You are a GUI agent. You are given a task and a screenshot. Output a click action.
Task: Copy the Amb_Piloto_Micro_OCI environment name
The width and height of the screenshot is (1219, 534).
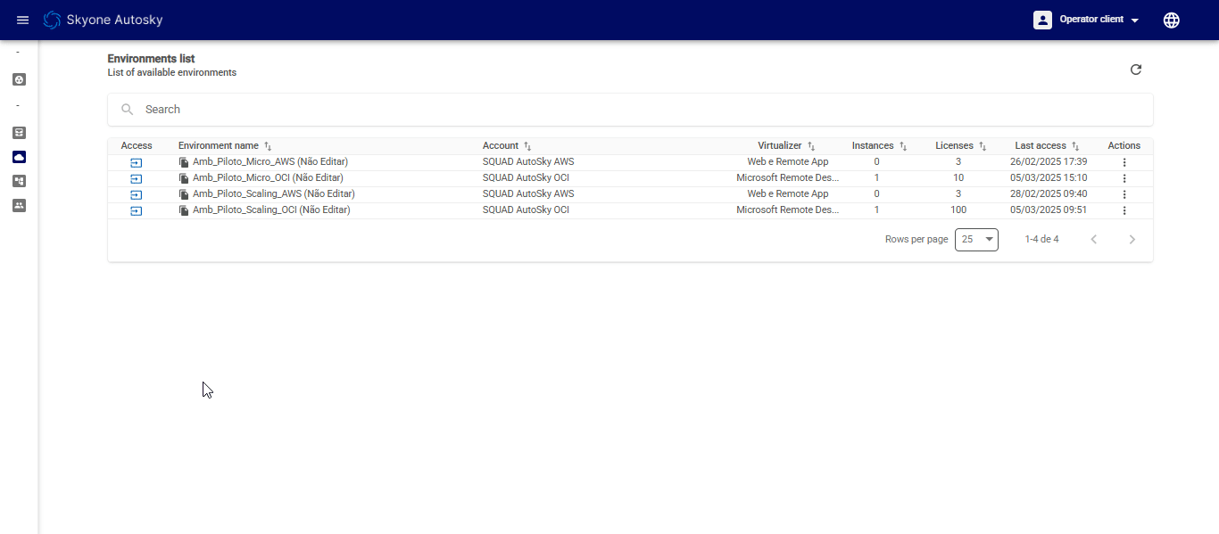[184, 178]
